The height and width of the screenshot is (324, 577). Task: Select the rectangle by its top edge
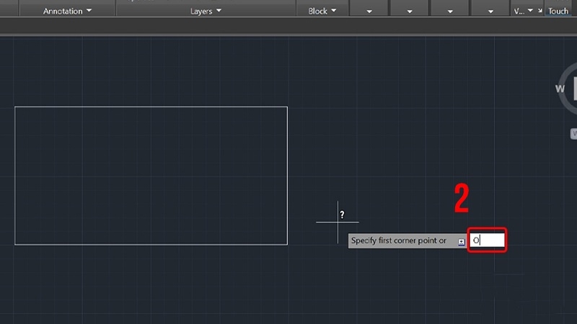151,107
